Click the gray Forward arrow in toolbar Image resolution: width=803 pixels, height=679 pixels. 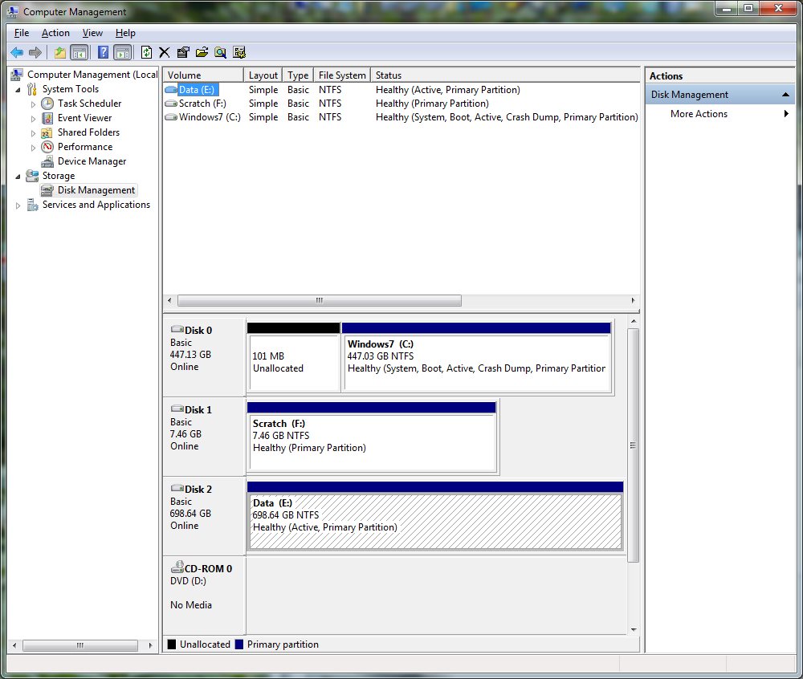click(x=35, y=52)
